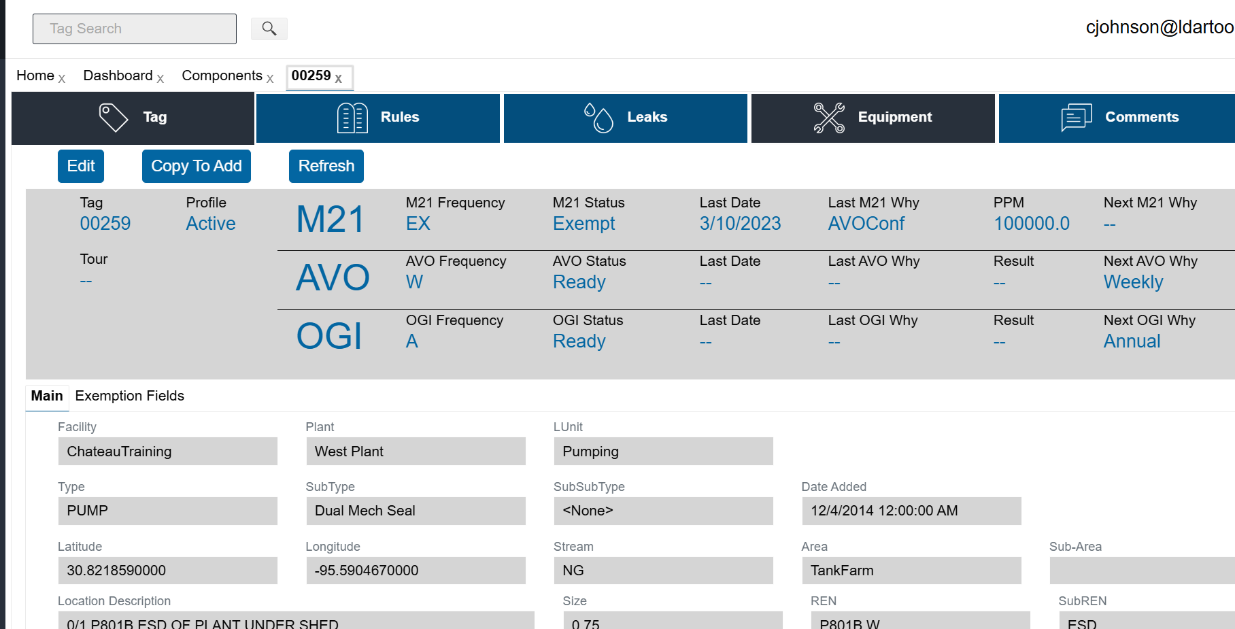Viewport: 1235px width, 629px height.
Task: Click the large OGI heading
Action: point(329,336)
